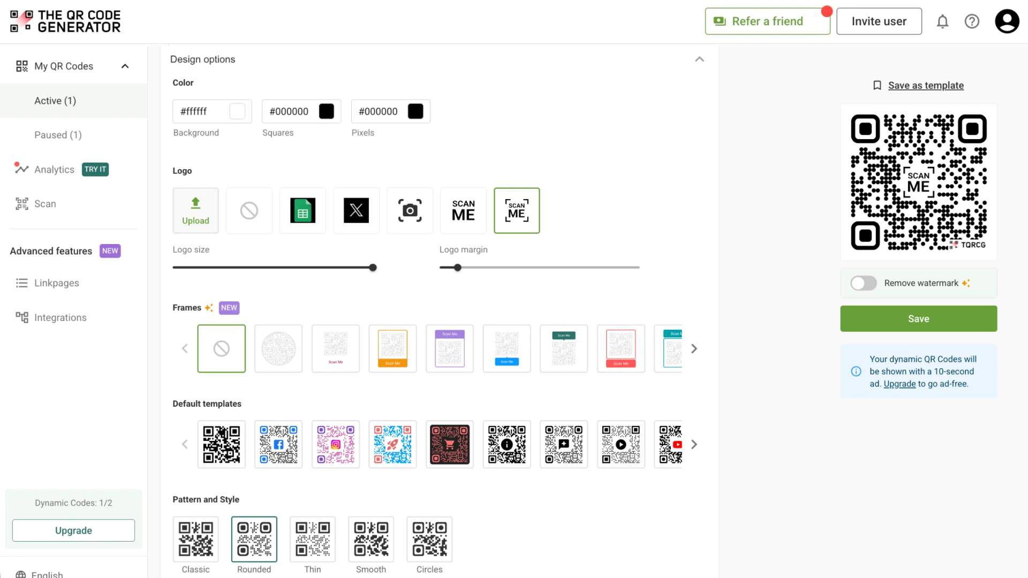Image resolution: width=1028 pixels, height=578 pixels.
Task: Select the Smooth pattern style
Action: pyautogui.click(x=371, y=539)
